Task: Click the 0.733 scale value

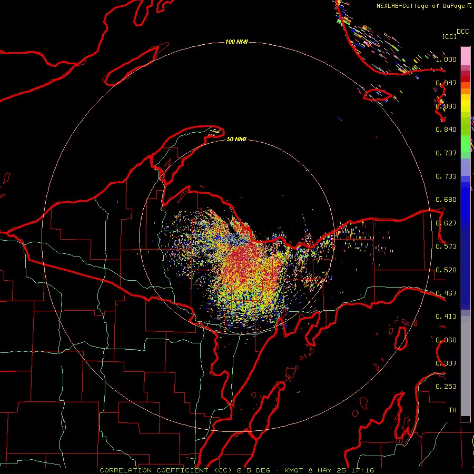Action: coord(446,176)
